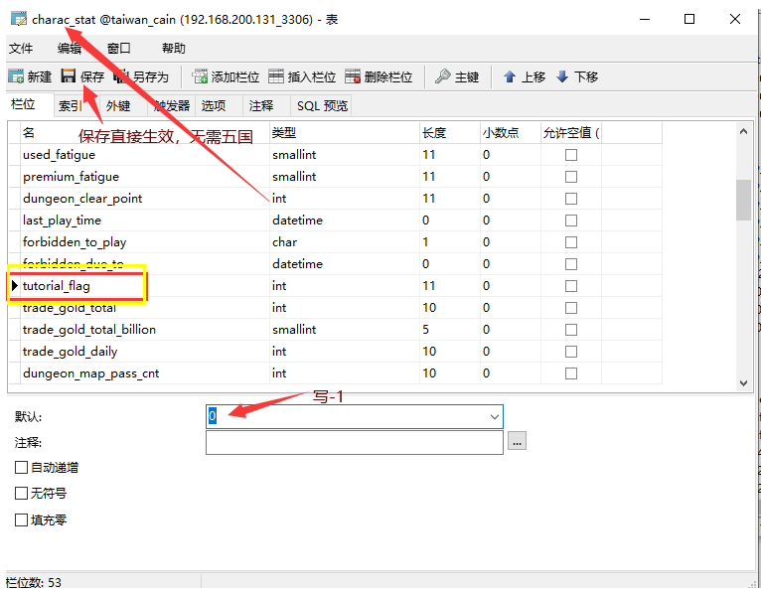Click the 新建 (New) toolbar icon

(16, 76)
